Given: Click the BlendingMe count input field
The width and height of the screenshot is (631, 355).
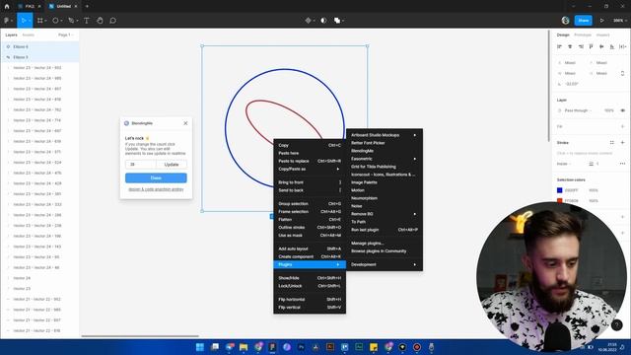Looking at the screenshot, I should pyautogui.click(x=140, y=165).
